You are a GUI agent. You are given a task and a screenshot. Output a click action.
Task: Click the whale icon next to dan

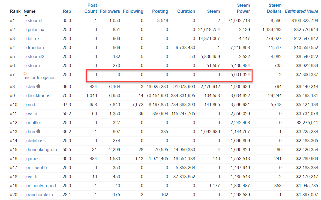click(38, 86)
